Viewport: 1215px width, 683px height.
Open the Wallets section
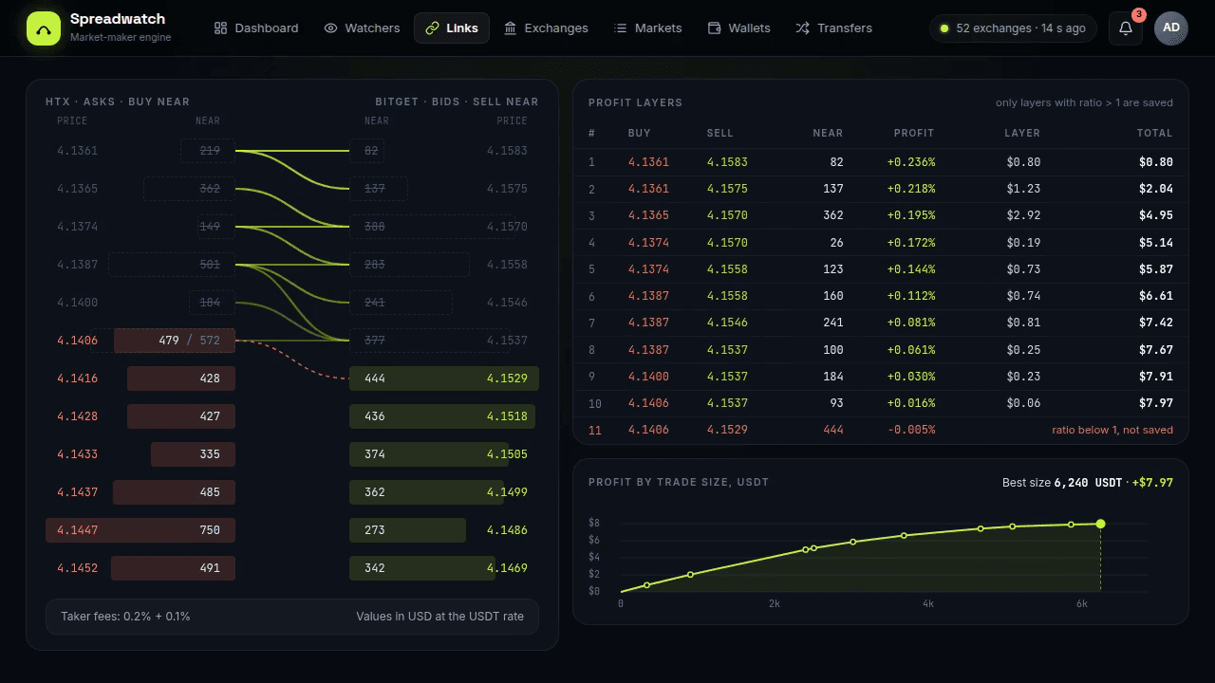739,28
